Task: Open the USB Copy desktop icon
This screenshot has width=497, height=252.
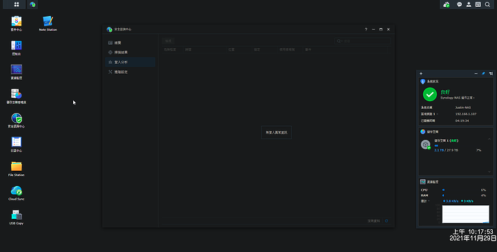Action: pyautogui.click(x=17, y=217)
